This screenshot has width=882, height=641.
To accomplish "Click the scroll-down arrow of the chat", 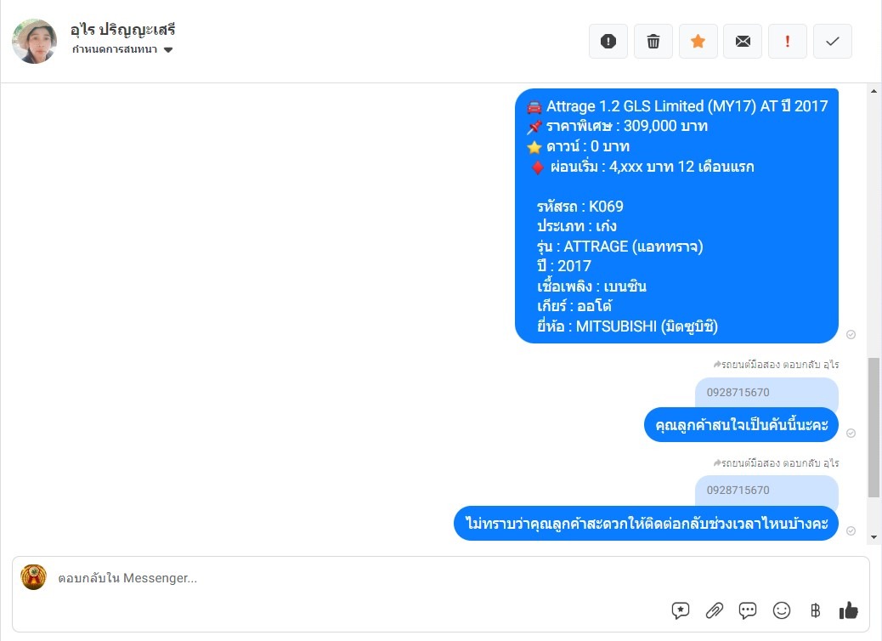I will coord(874,537).
